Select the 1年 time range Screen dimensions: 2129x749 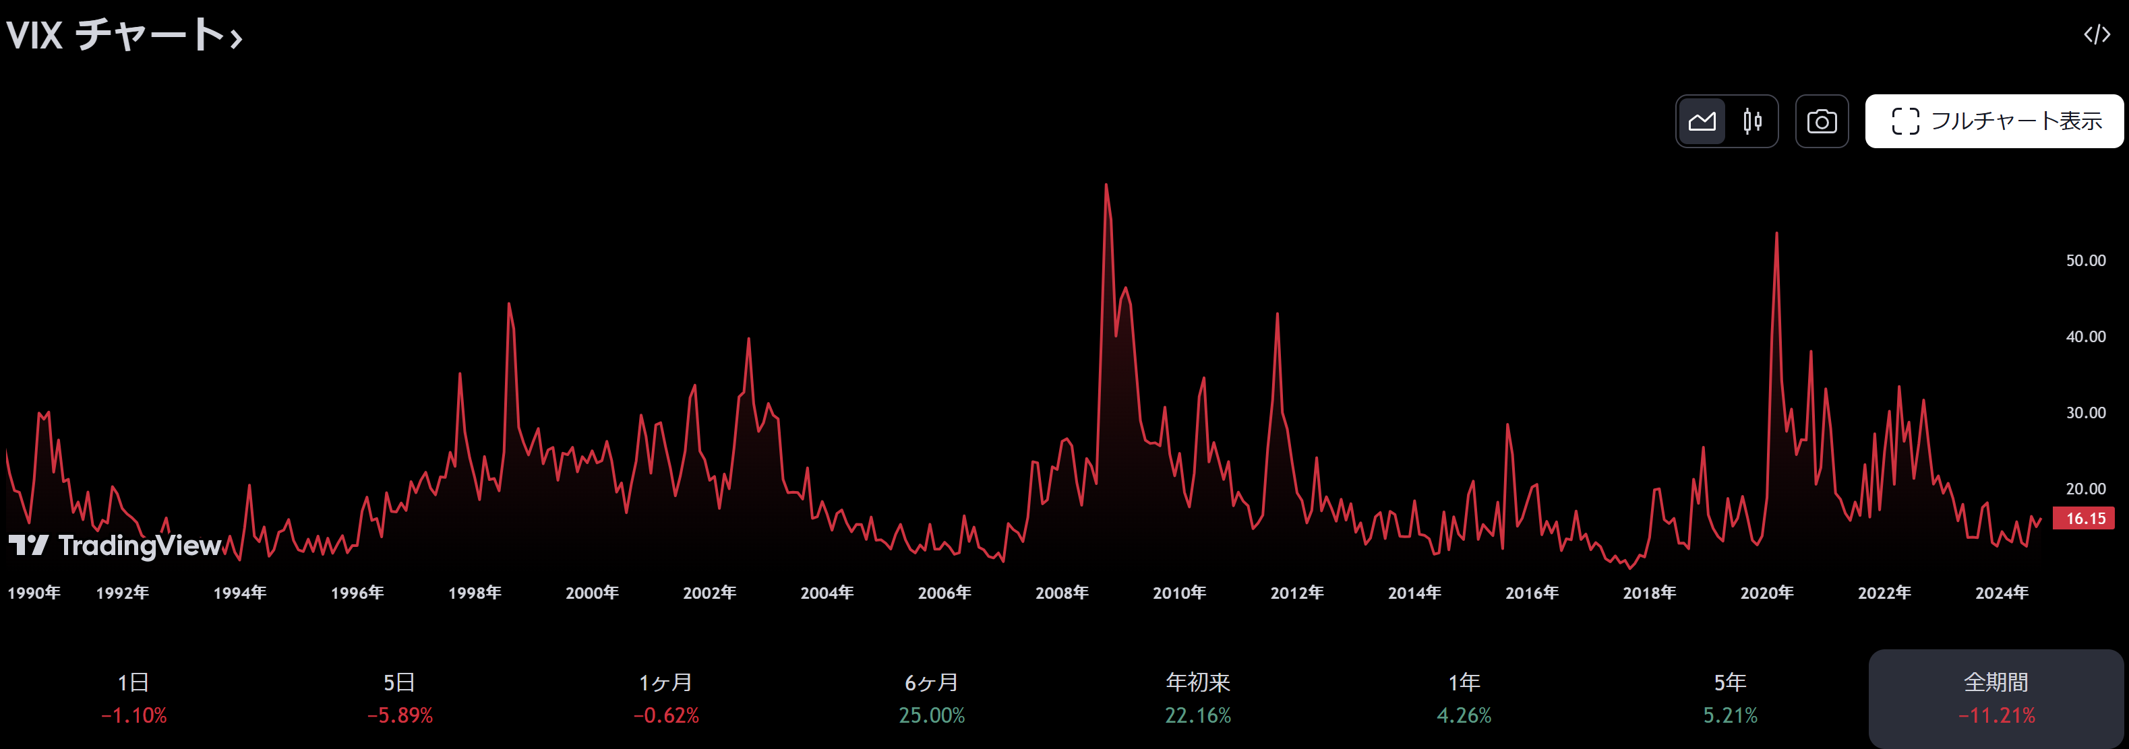(x=1464, y=698)
